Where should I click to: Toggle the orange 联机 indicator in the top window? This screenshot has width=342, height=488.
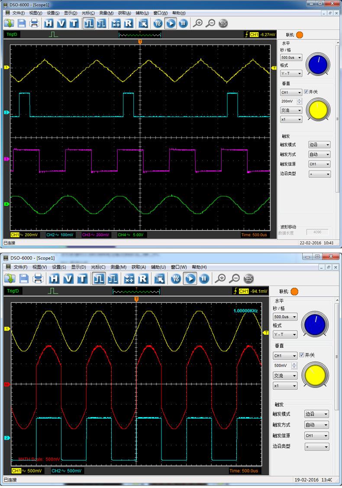pos(300,35)
